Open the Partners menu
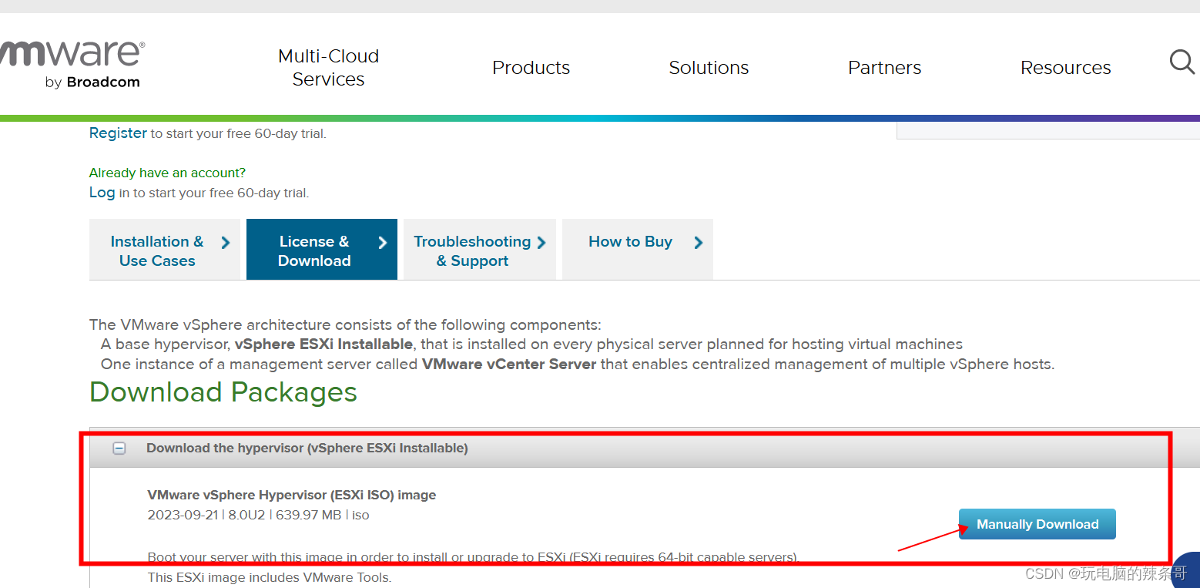Screen dimensions: 1200x588 (x=884, y=68)
